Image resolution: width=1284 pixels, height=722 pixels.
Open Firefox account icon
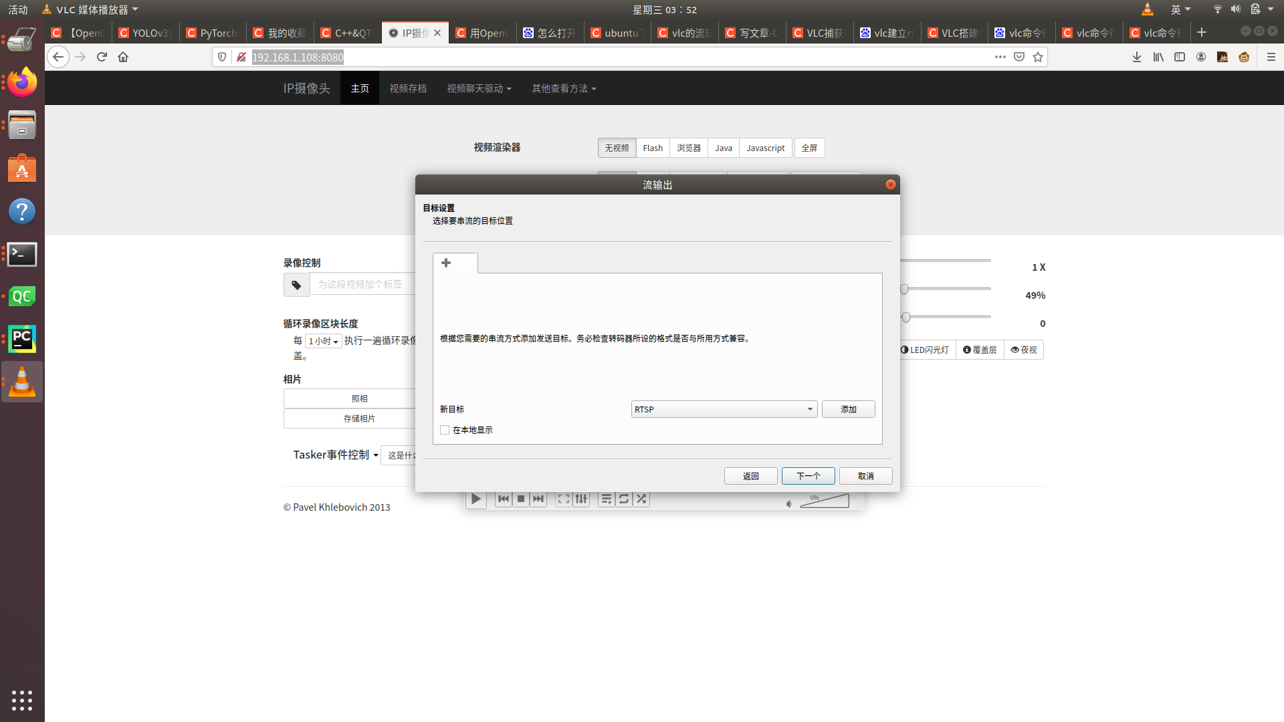(x=1201, y=57)
